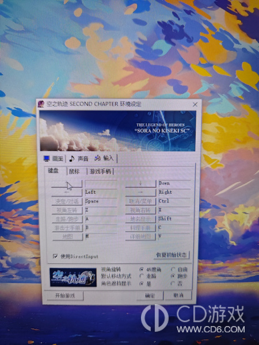Click the key field showing V

174,236
